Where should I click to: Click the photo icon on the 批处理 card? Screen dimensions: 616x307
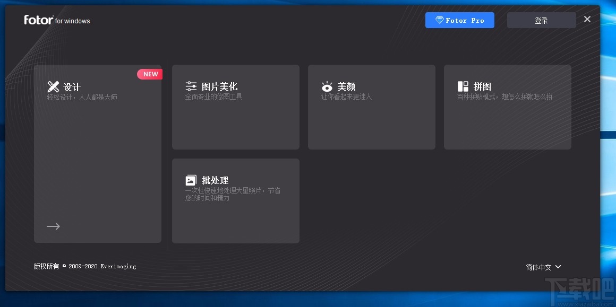191,179
